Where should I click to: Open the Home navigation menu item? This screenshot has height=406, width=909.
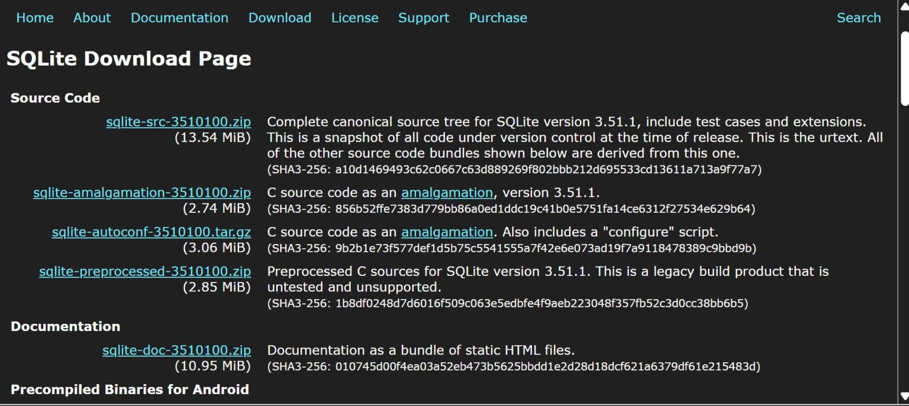tap(34, 18)
